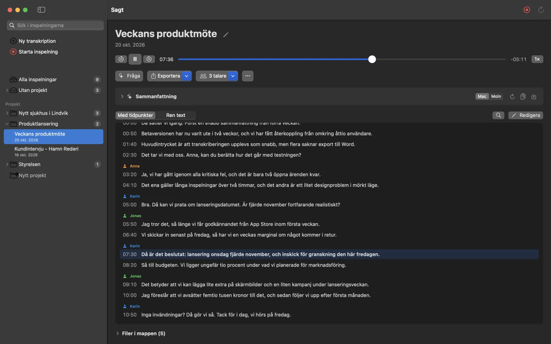Image resolution: width=551 pixels, height=344 pixels.
Task: Skip forward 15 seconds
Action: (149, 59)
